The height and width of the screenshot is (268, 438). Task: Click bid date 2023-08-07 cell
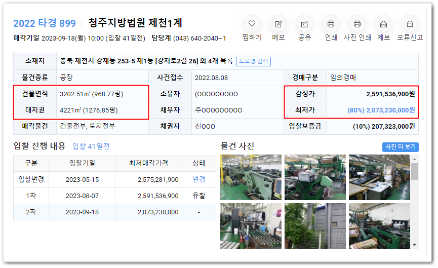[82, 196]
